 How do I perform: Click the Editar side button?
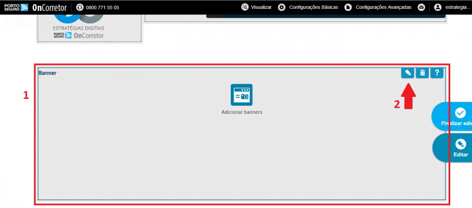coord(452,148)
